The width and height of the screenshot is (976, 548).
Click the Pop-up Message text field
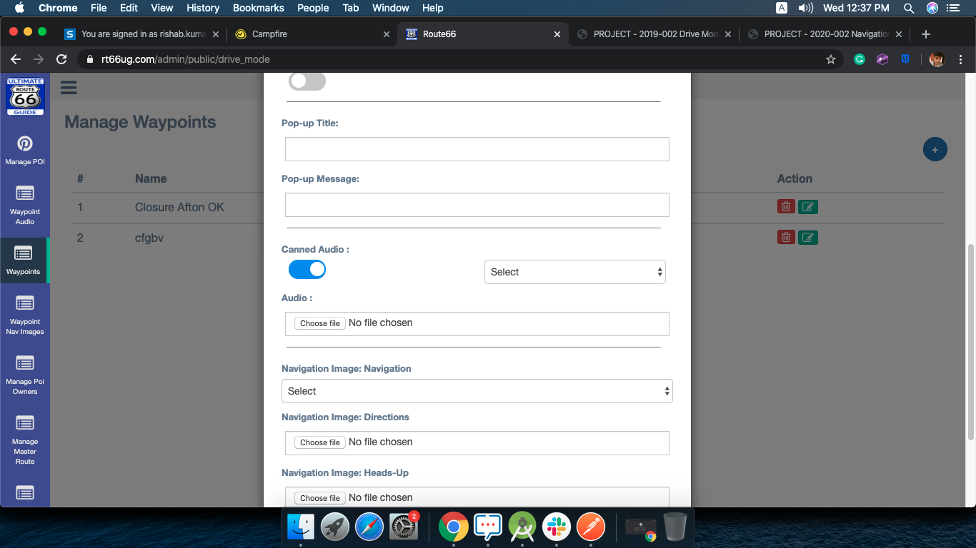pos(477,205)
